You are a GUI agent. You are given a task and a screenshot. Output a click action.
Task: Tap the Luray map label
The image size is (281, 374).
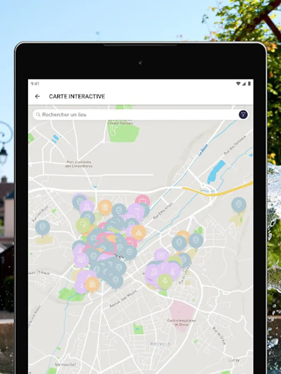(234, 360)
